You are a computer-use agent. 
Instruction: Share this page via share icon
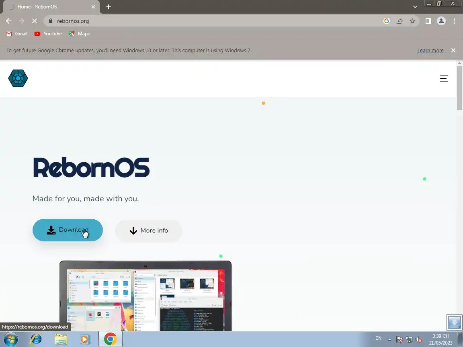tap(399, 21)
